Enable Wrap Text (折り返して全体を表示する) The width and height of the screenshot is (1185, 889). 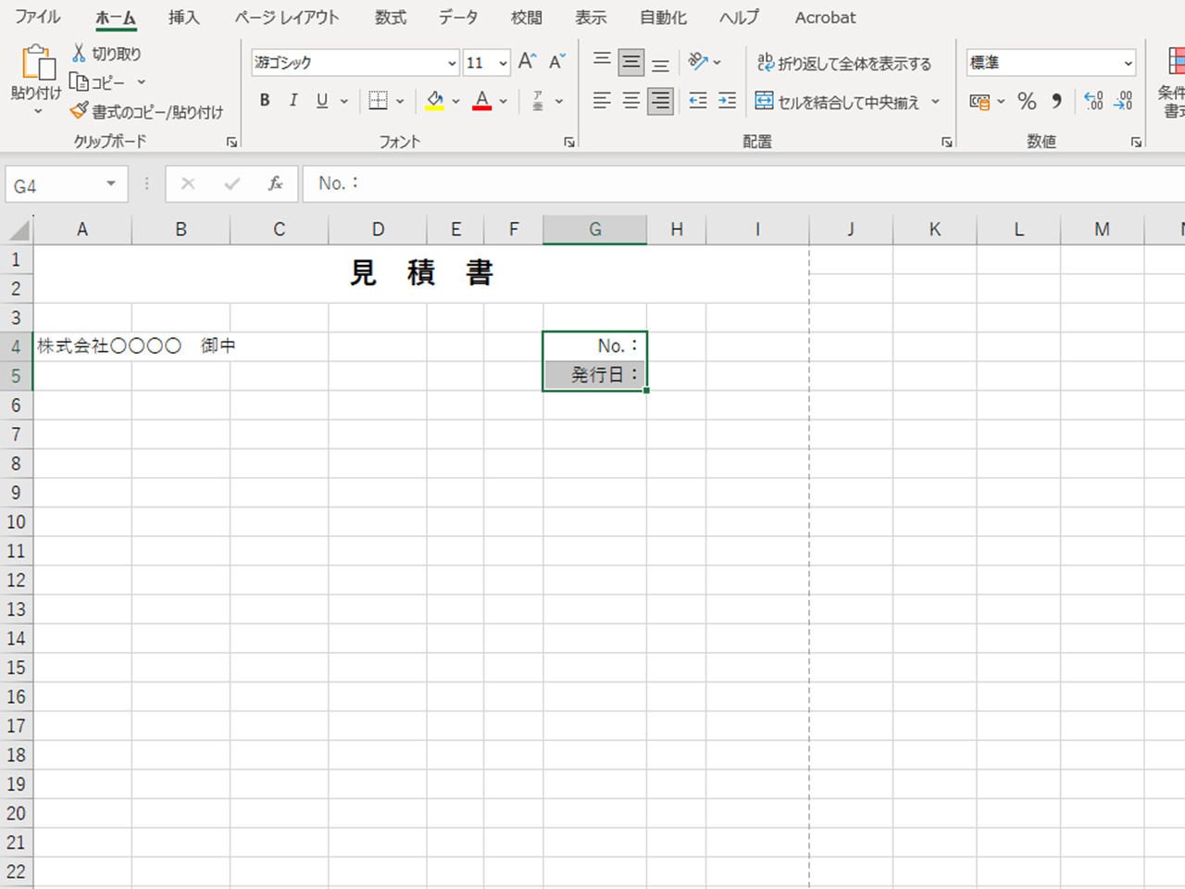point(844,63)
